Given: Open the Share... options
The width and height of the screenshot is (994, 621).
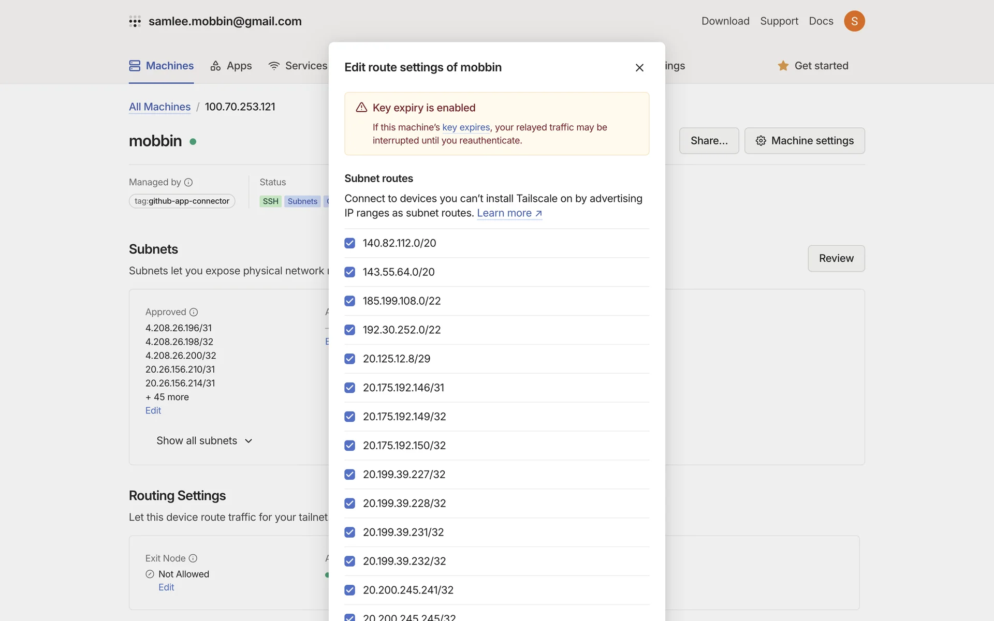Looking at the screenshot, I should (x=709, y=141).
